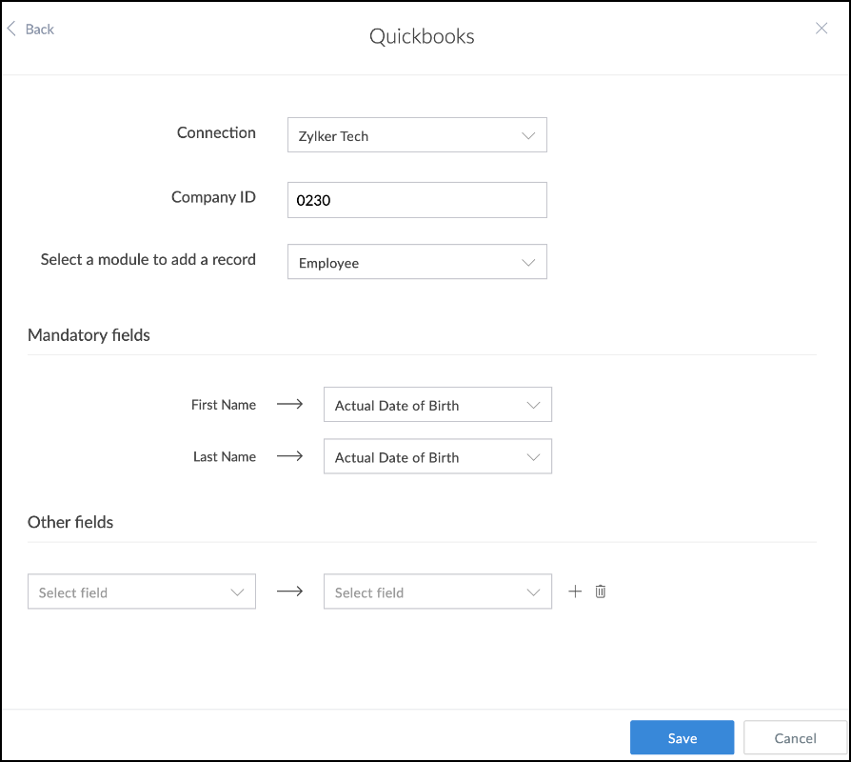Go back using the Back link
This screenshot has height=762, width=851.
[40, 30]
